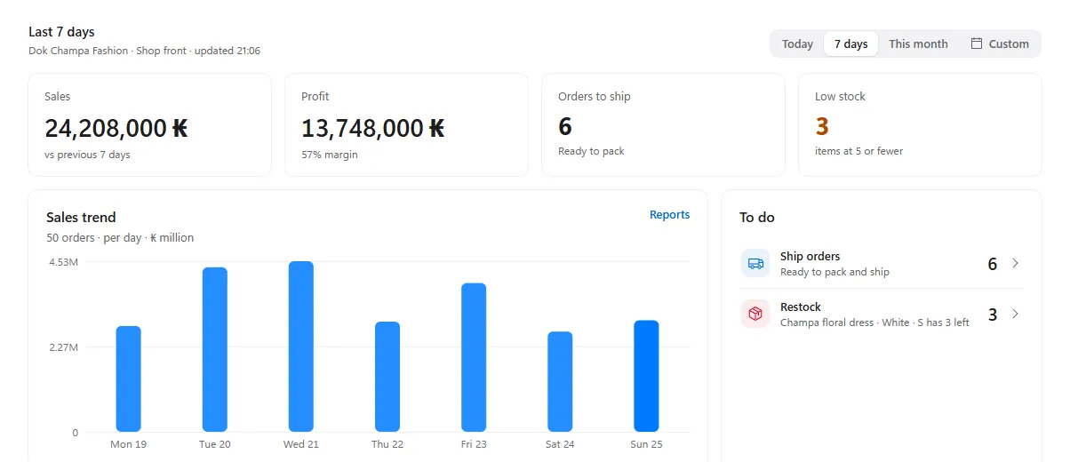Select the Mon 19 sales bar
This screenshot has width=1070, height=462.
point(129,378)
